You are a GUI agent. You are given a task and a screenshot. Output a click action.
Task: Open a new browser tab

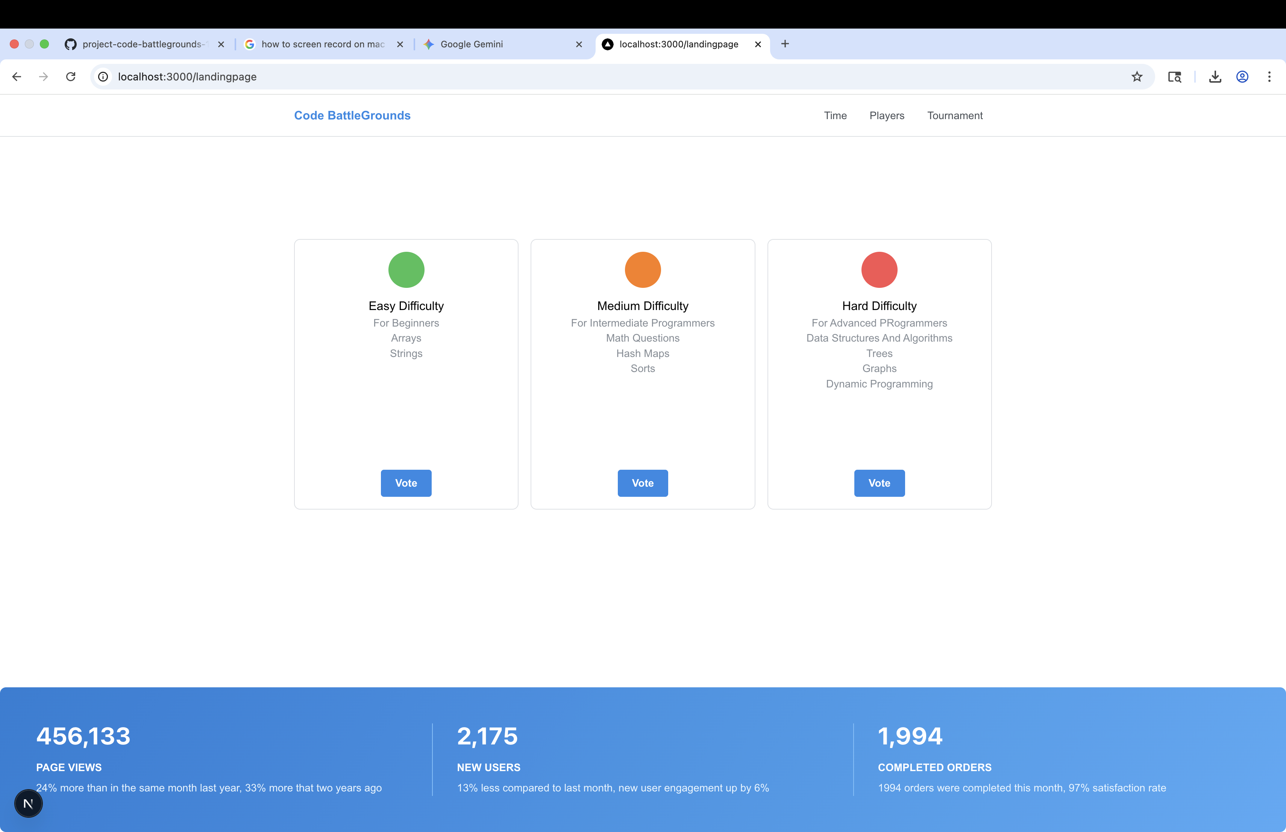point(785,44)
